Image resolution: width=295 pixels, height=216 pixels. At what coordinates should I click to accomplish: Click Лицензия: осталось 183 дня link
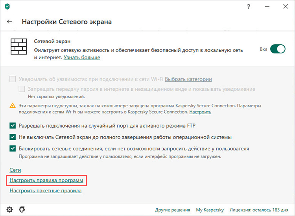click(259, 210)
